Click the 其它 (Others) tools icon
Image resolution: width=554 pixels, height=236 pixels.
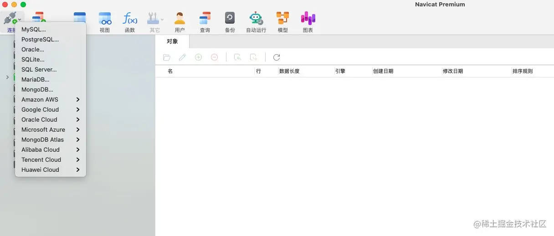click(153, 18)
